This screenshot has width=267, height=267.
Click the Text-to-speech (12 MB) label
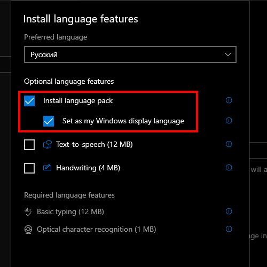click(x=95, y=144)
